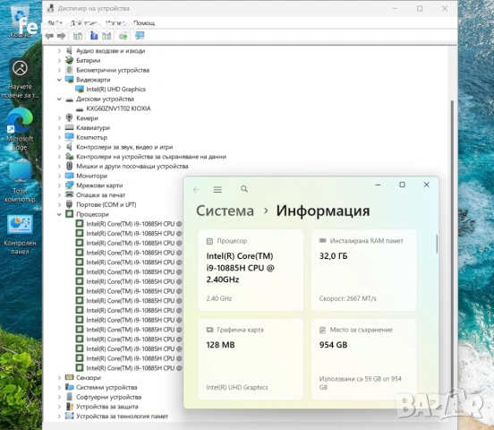Click the back arrow in Settings window

(x=196, y=190)
